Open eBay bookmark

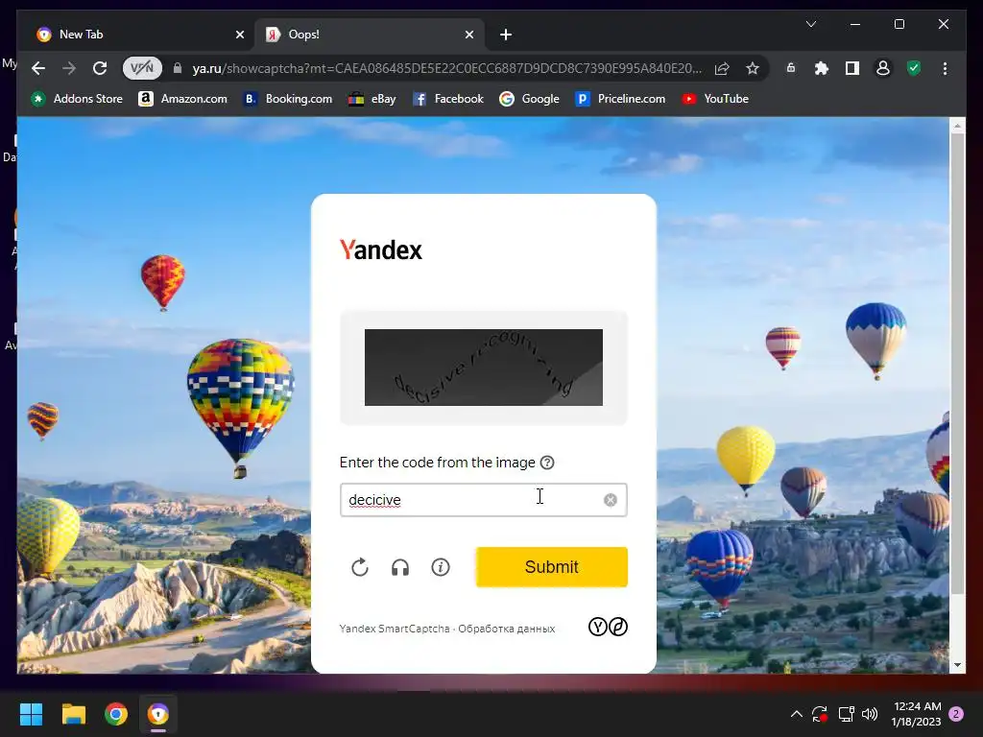372,99
